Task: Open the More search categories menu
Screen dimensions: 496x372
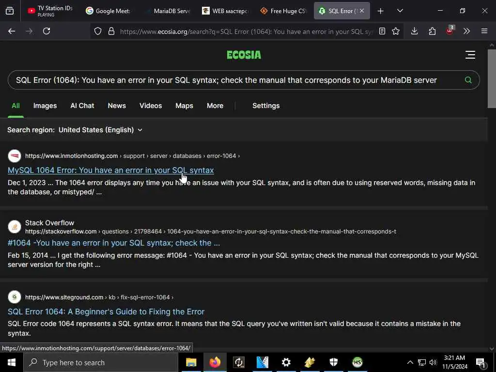Action: [x=215, y=106]
